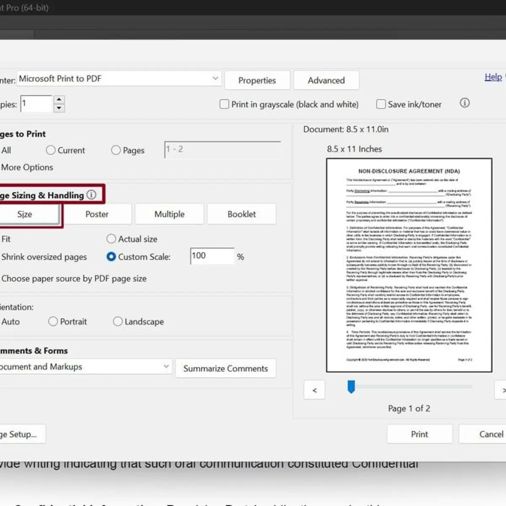Click the Custom Scale percentage field
The image size is (506, 506).
[x=212, y=256]
